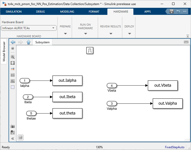Select inport 1 Ialpha

click(25, 81)
